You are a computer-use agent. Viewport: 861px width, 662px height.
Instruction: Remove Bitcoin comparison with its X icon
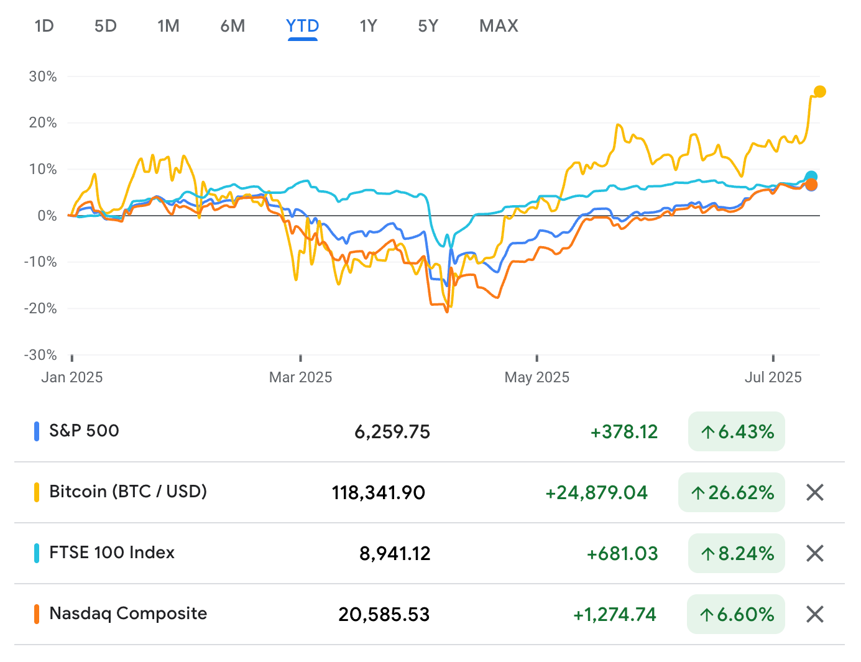pyautogui.click(x=815, y=493)
